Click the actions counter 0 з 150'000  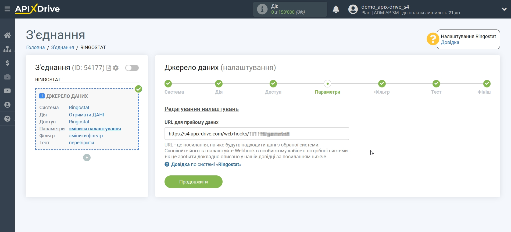(x=288, y=12)
